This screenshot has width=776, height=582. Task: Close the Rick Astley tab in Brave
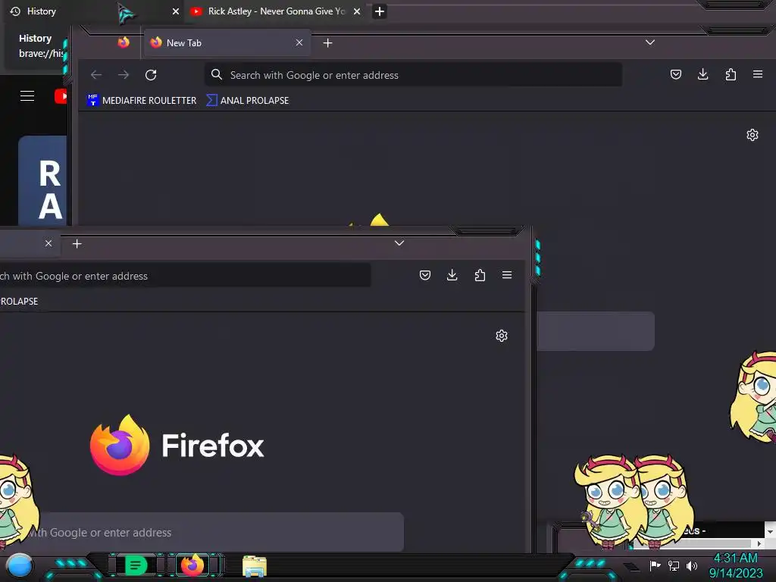357,11
